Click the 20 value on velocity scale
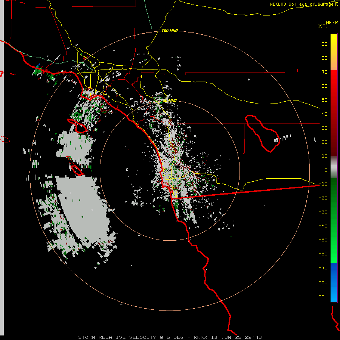The image size is (340, 340). (325, 142)
